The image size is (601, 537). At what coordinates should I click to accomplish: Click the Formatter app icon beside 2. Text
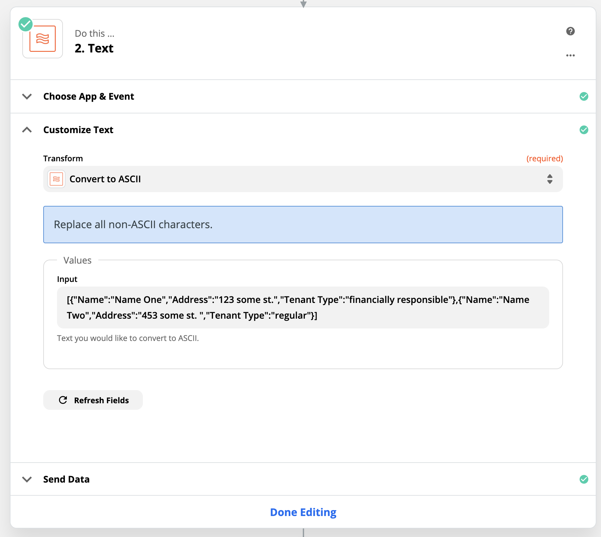(x=43, y=39)
